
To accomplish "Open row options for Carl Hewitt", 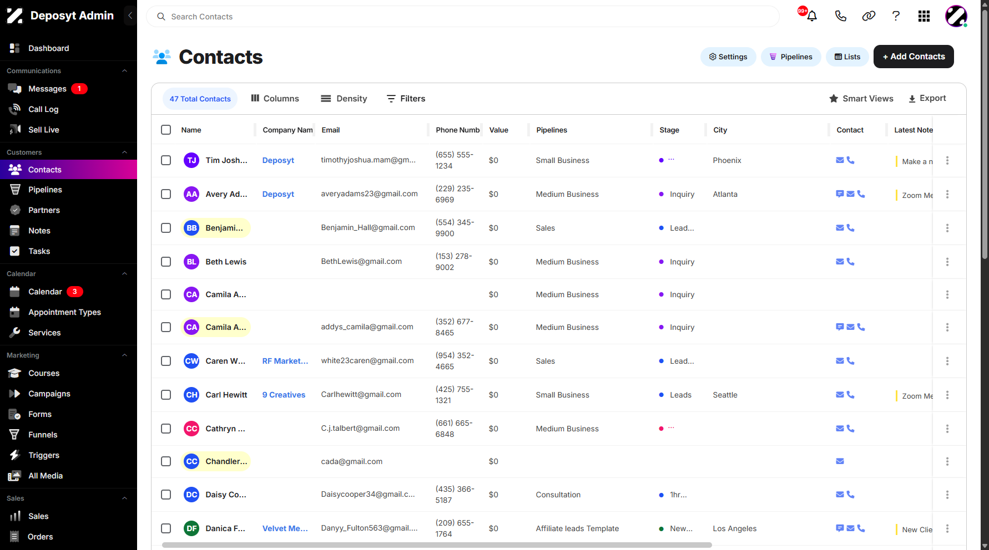I will (947, 395).
